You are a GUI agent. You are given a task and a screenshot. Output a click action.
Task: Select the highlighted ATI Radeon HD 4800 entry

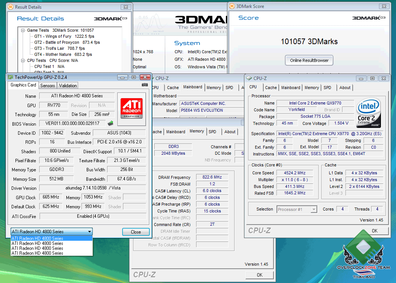click(x=52, y=238)
